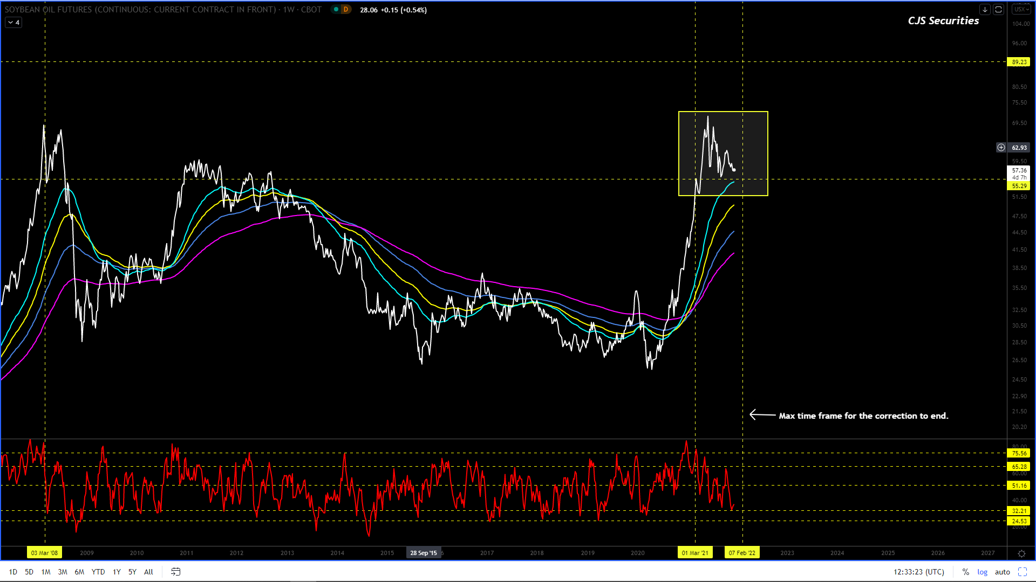Toggle percent scale mode
Viewport: 1036px width, 582px height.
[x=965, y=572]
